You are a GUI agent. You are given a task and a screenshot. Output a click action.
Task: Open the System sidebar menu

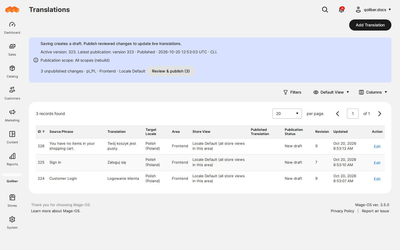point(12,223)
